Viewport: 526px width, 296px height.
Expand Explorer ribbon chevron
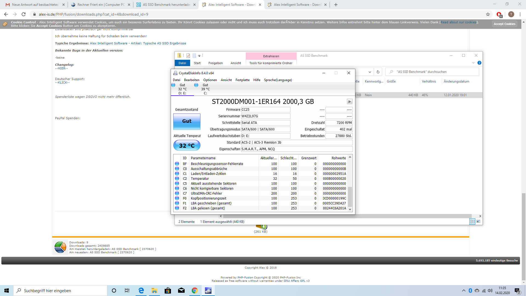[x=473, y=63]
